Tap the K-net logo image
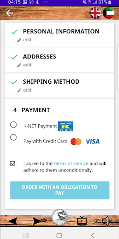The width and height of the screenshot is (119, 239). click(x=66, y=126)
